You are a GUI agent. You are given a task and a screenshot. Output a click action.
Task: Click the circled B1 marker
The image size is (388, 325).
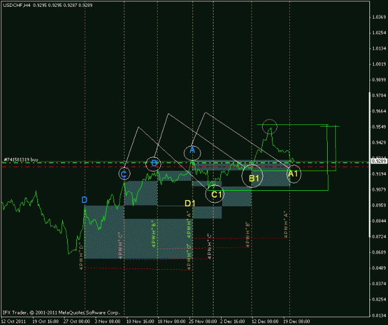pos(252,176)
